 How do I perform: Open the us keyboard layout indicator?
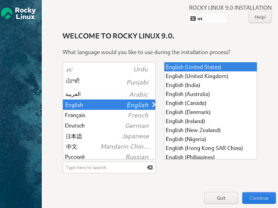point(208,19)
